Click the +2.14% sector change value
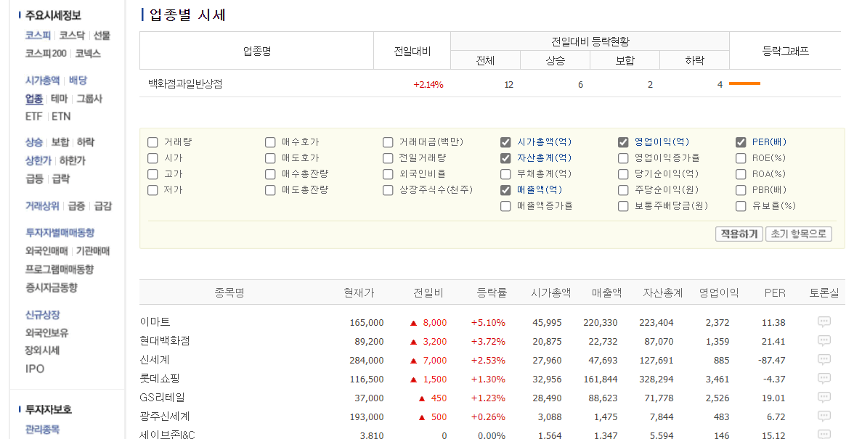This screenshot has width=862, height=439. pos(428,85)
